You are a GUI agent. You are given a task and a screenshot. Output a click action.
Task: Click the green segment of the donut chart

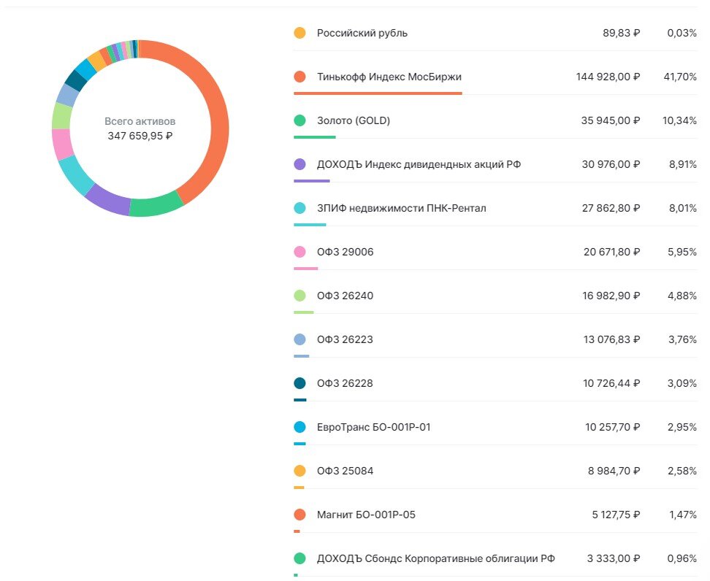tap(156, 207)
